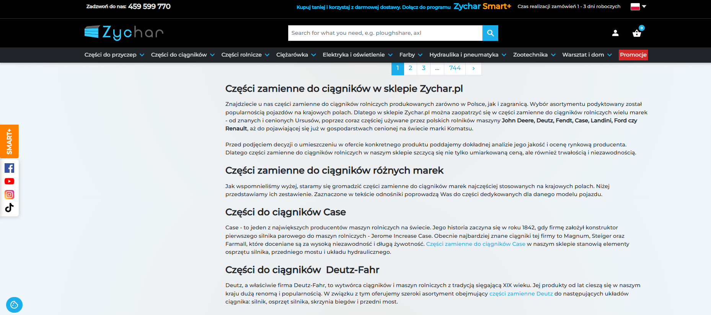Open language flag dropdown
Screen dimensions: 711x315
pos(638,6)
